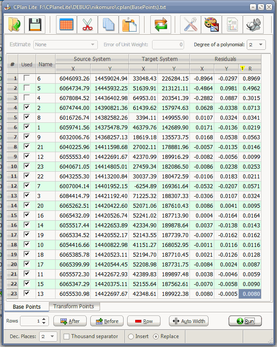Paste from the clipboard icon
This screenshot has width=277, height=347.
129,25
